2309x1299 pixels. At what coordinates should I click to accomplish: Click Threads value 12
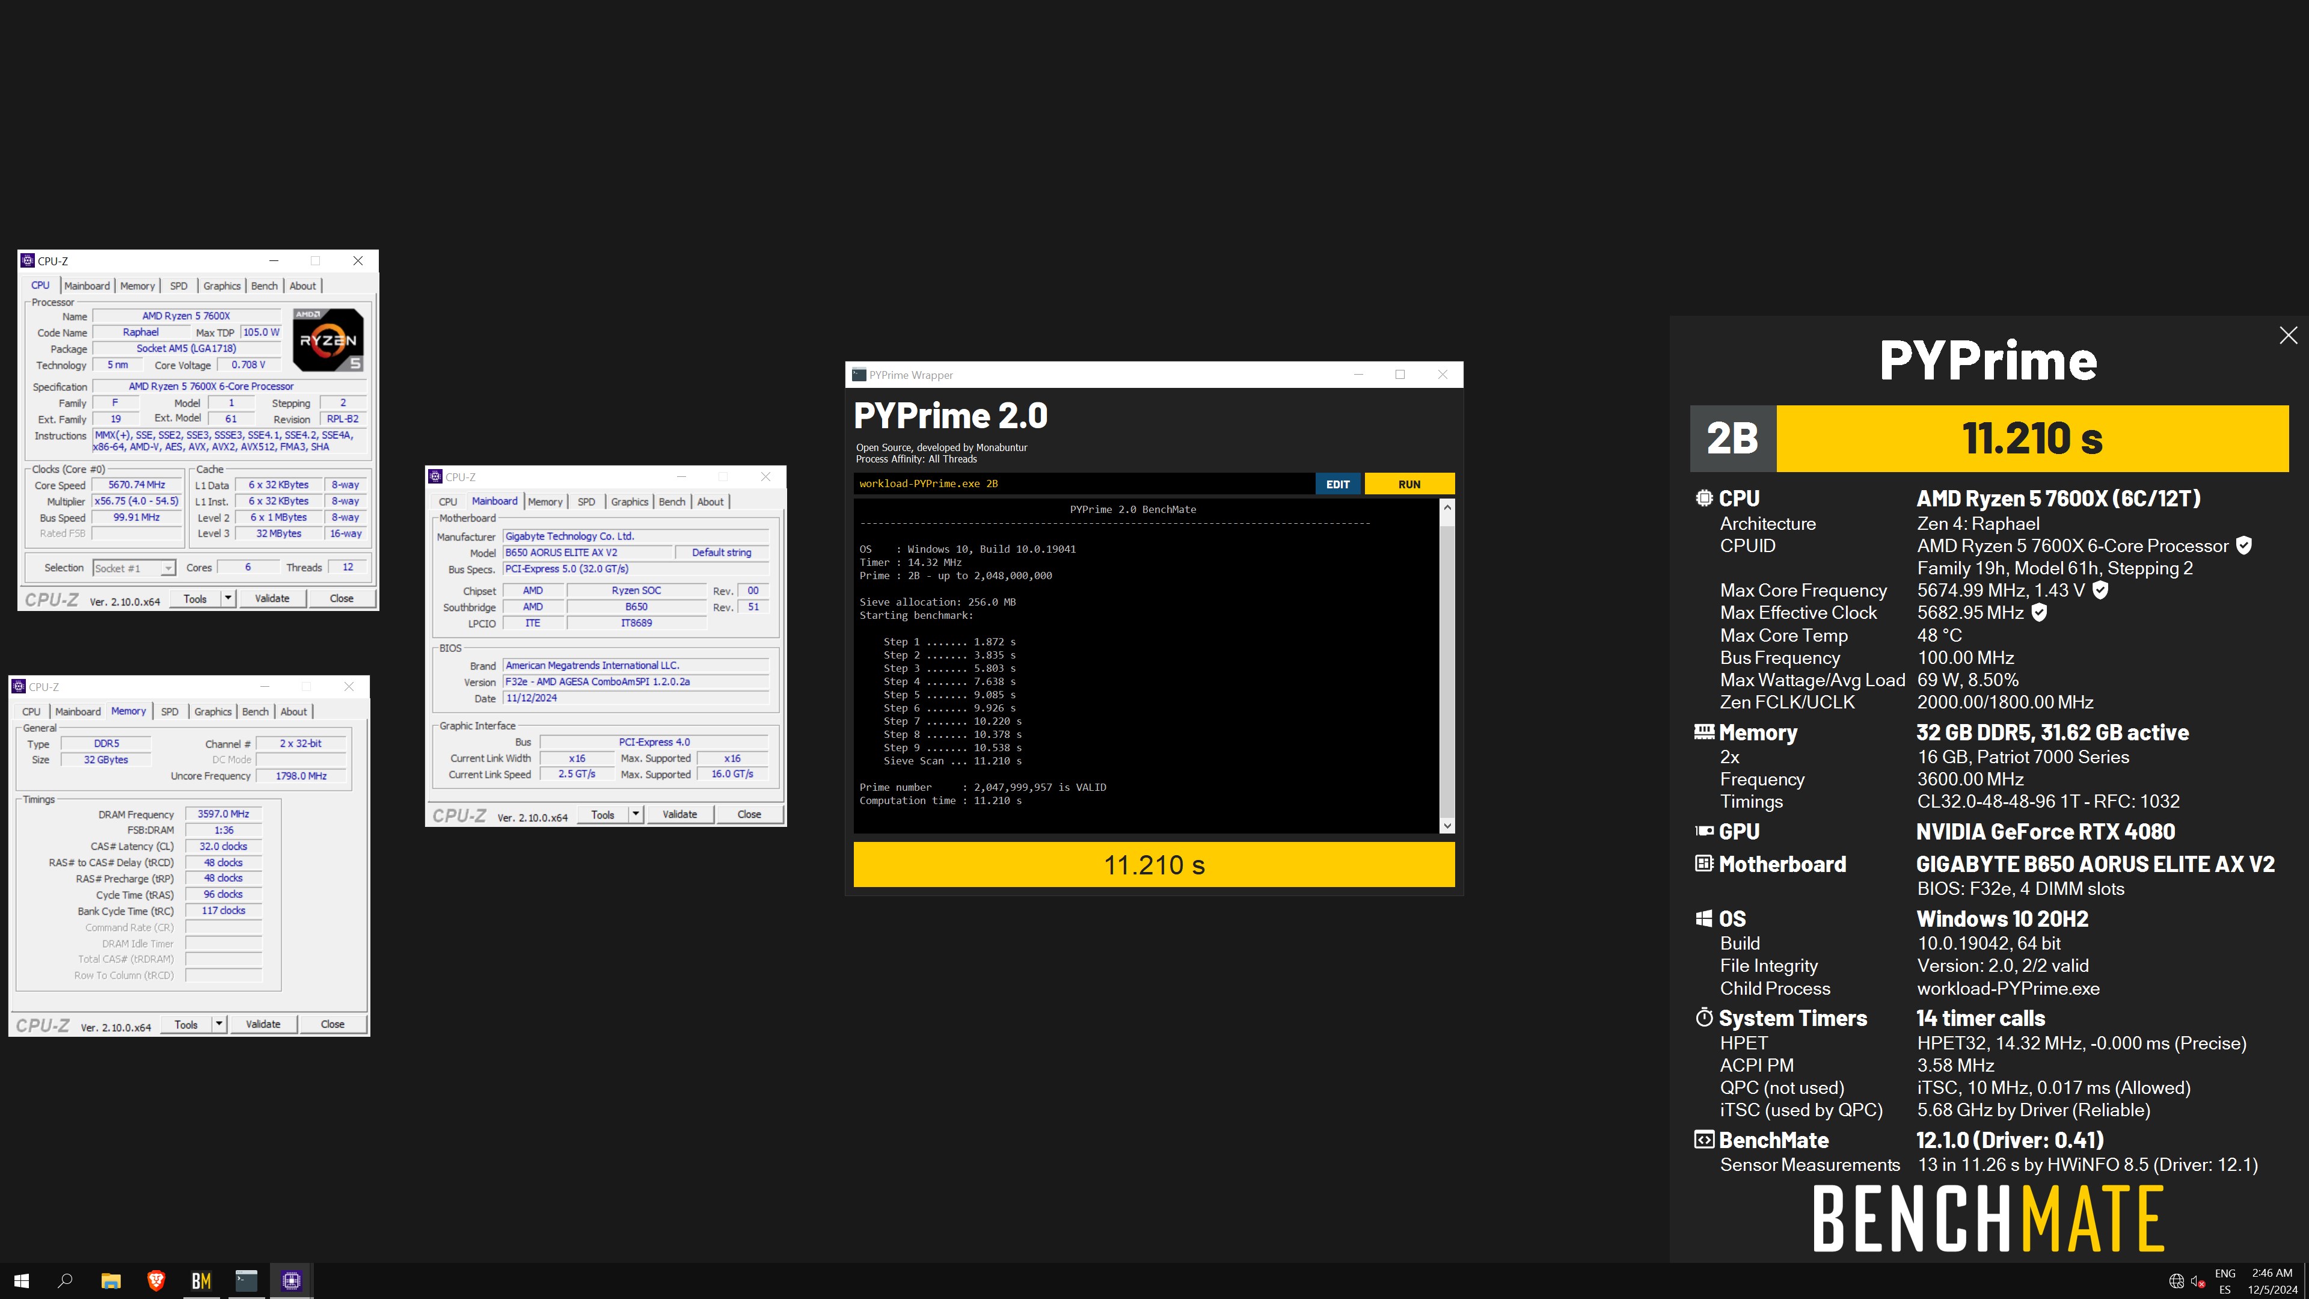[348, 568]
